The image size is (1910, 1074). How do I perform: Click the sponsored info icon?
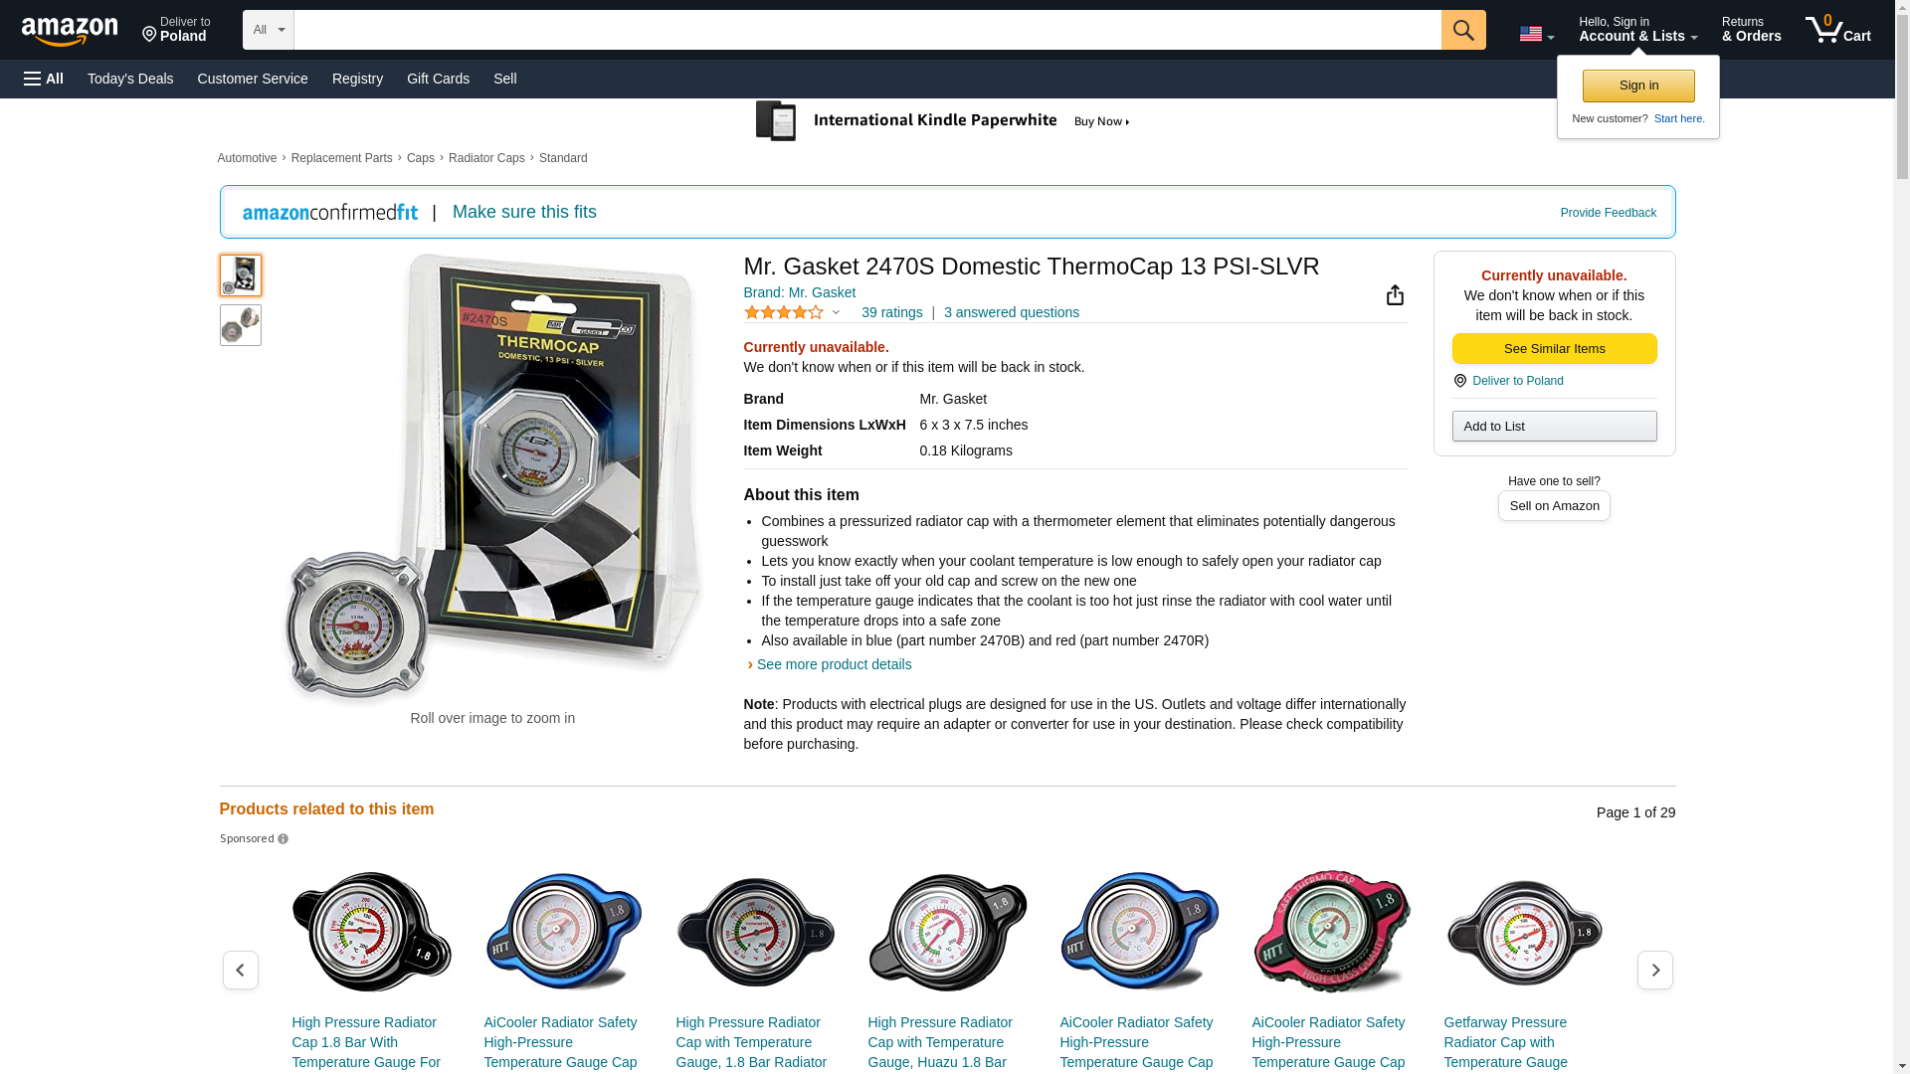pyautogui.click(x=283, y=839)
